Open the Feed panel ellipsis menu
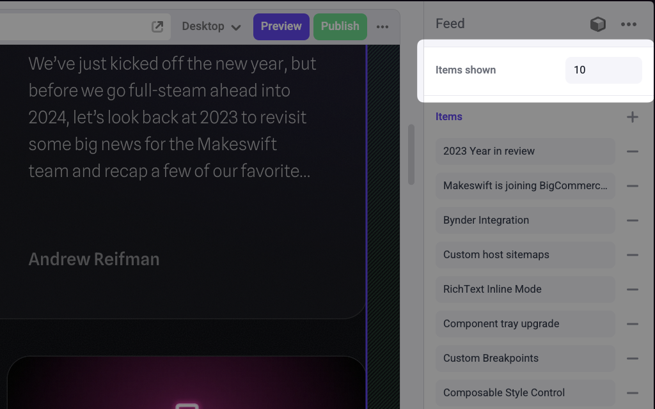 coord(628,24)
